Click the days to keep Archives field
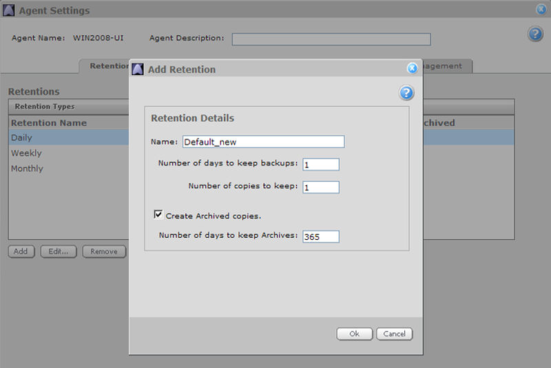Screen dimensions: 551x368 320,236
